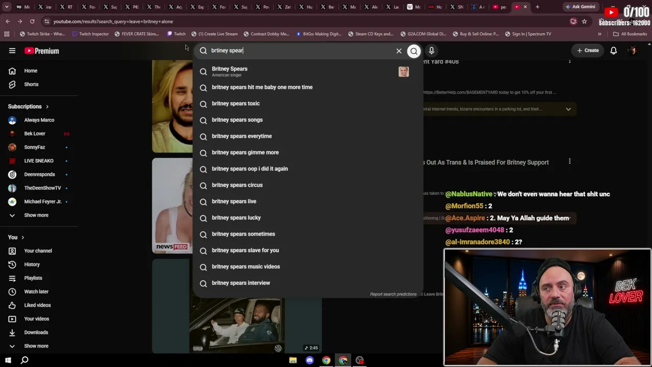
Task: Click Report search predictions link
Action: tap(393, 294)
